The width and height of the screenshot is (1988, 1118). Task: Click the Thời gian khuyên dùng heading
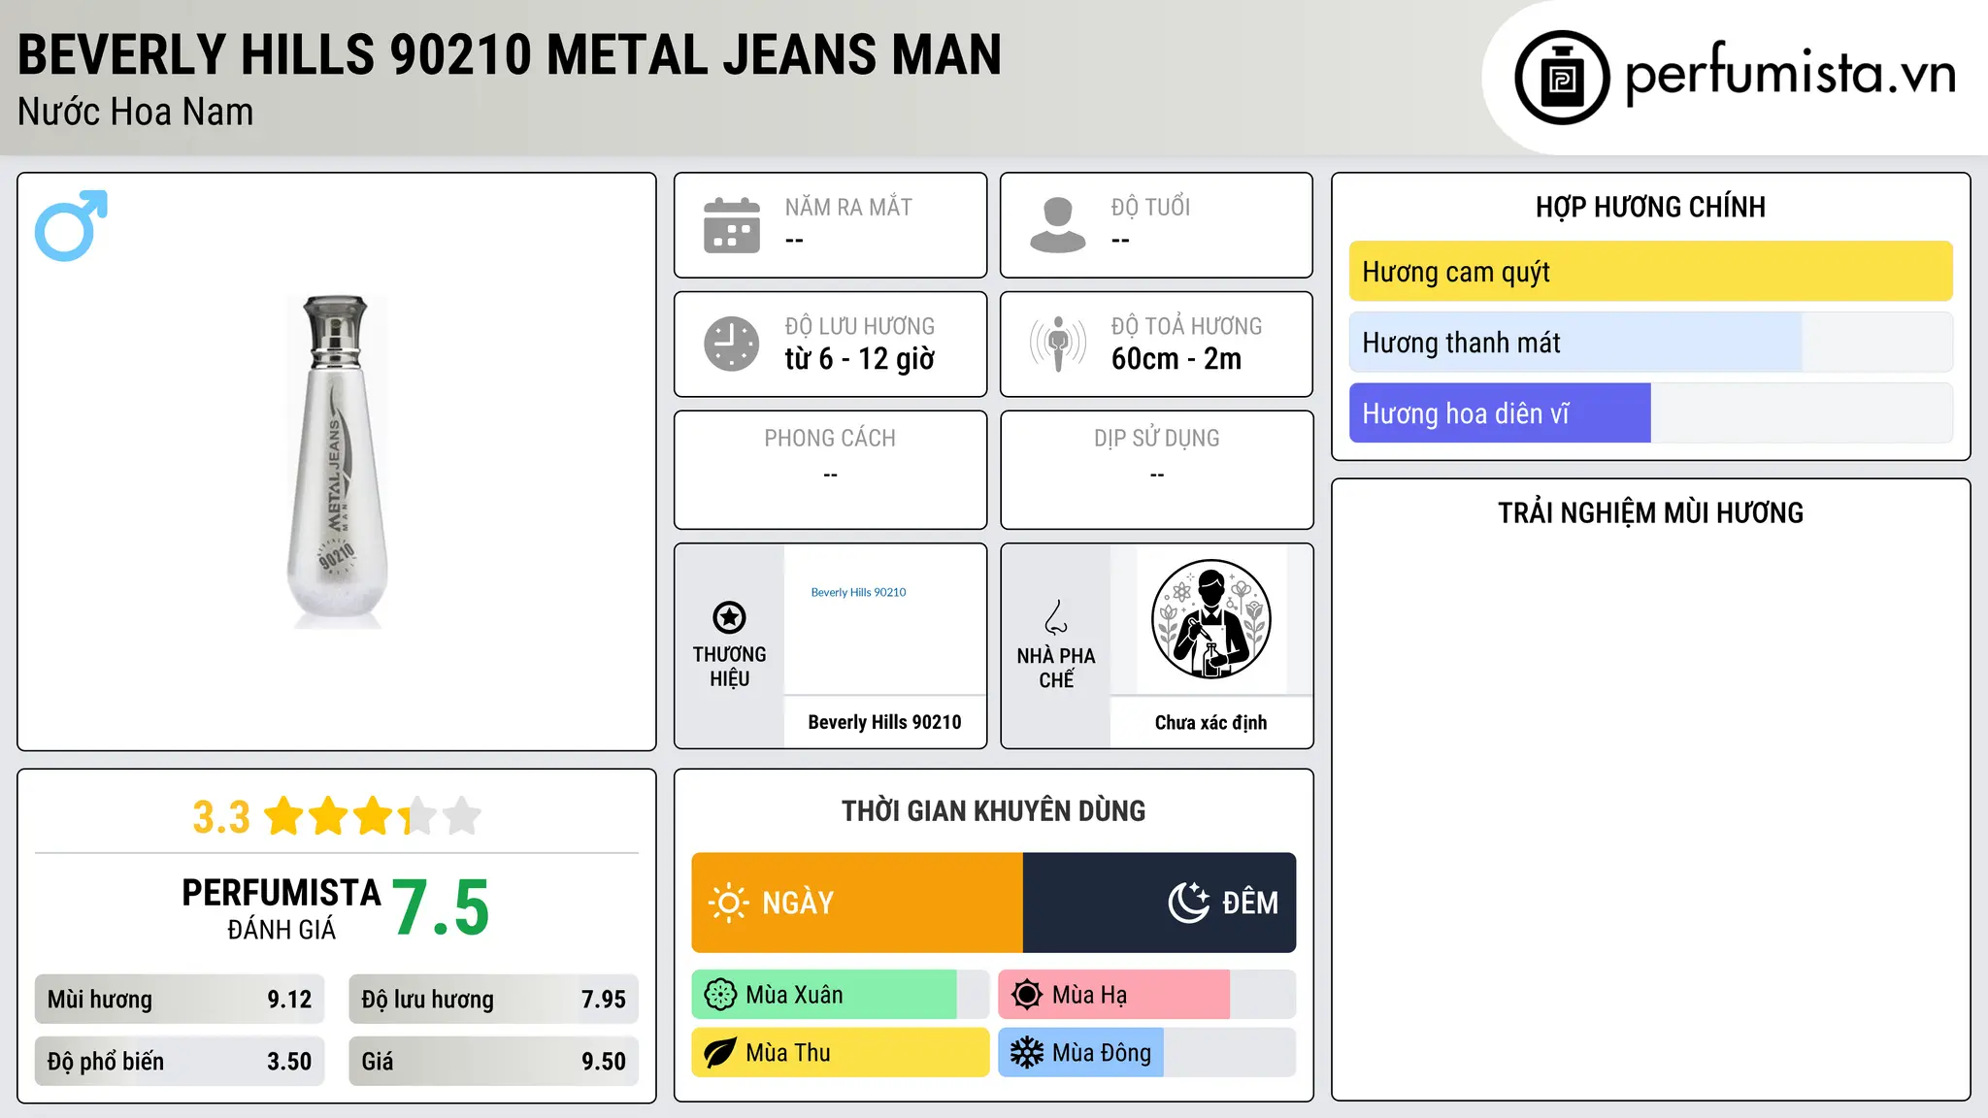993,810
